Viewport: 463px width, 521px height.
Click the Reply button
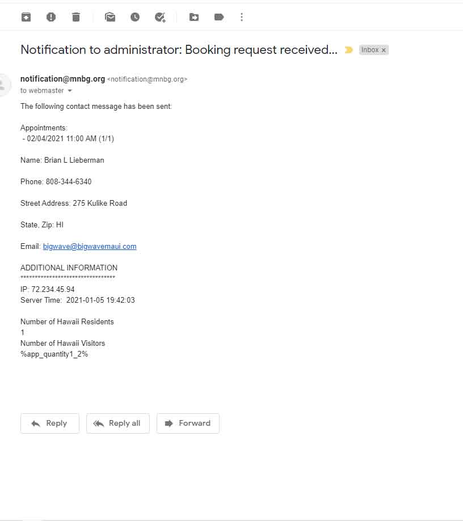pyautogui.click(x=50, y=423)
